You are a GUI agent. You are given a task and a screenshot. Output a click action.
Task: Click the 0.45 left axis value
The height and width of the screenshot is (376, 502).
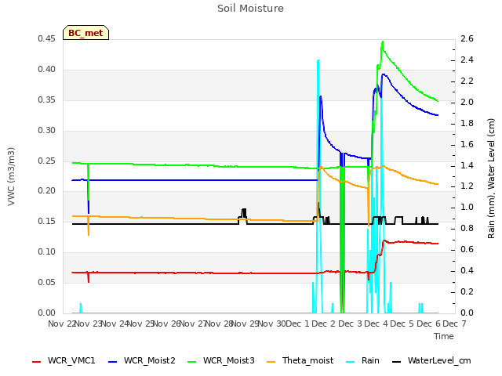click(x=46, y=38)
